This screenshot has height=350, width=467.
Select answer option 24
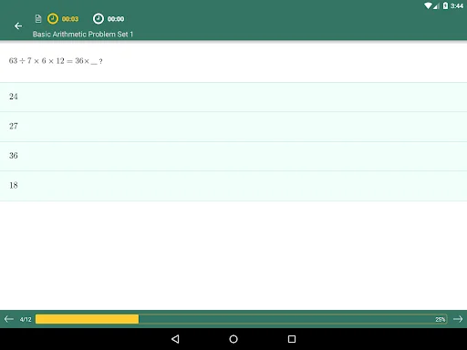point(233,97)
